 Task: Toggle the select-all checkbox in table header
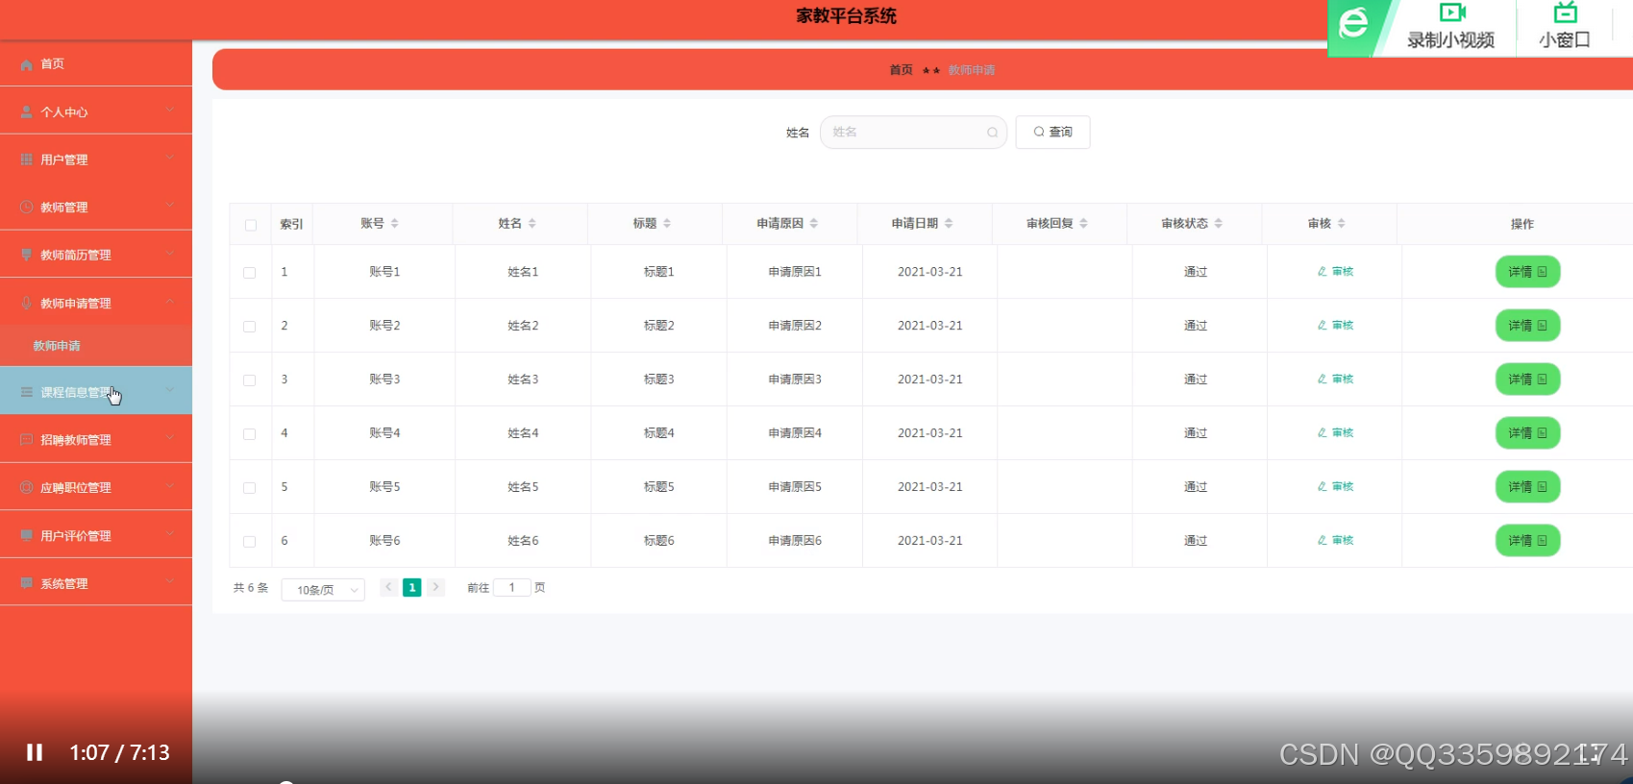tap(250, 225)
